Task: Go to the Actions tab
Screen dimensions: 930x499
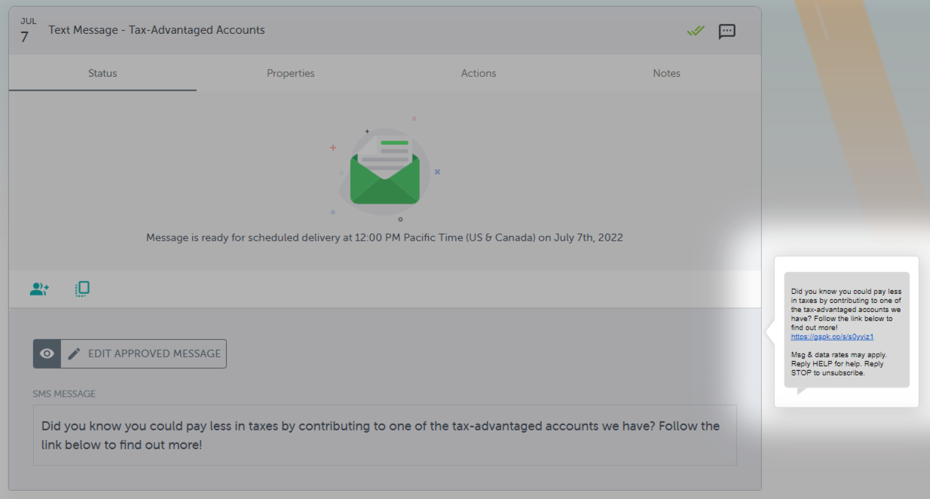Action: [479, 73]
